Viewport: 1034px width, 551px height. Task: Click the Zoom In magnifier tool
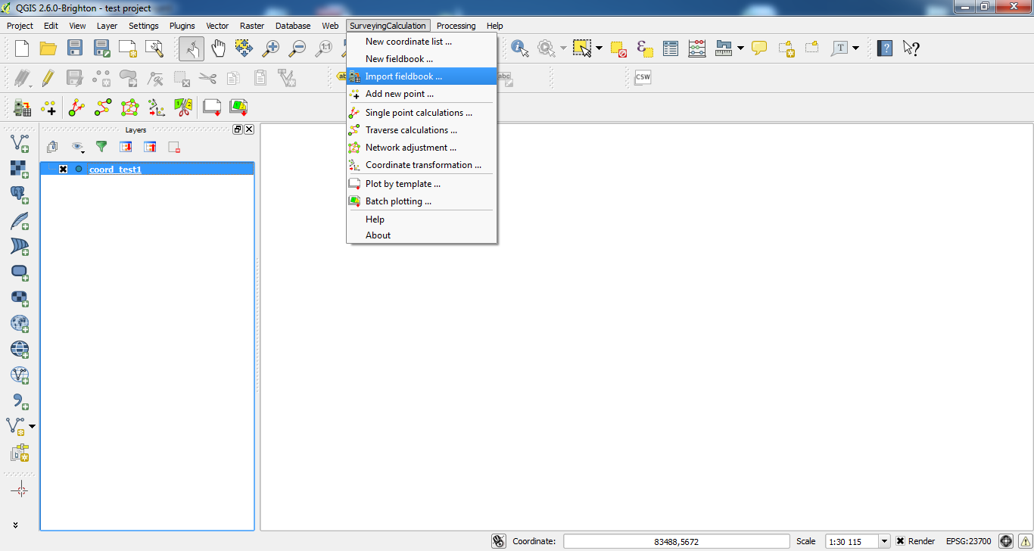[270, 48]
